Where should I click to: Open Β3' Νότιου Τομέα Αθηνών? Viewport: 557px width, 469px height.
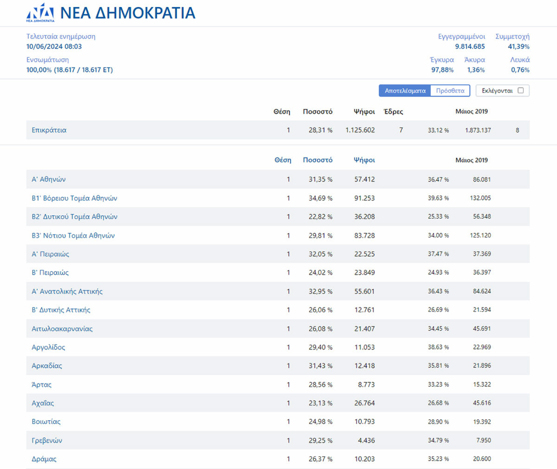coord(73,235)
